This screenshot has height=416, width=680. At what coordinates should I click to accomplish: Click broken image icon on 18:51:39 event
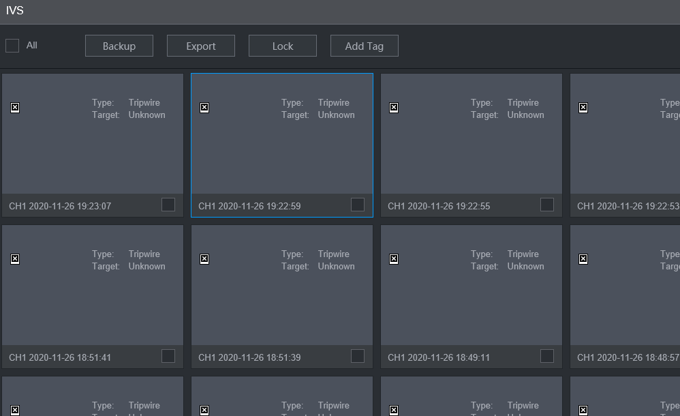pyautogui.click(x=204, y=259)
